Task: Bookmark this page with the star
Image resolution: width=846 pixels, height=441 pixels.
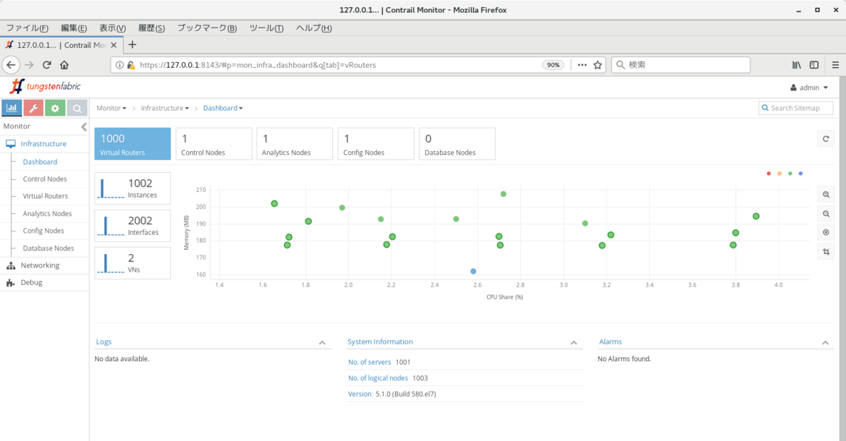Action: 598,64
